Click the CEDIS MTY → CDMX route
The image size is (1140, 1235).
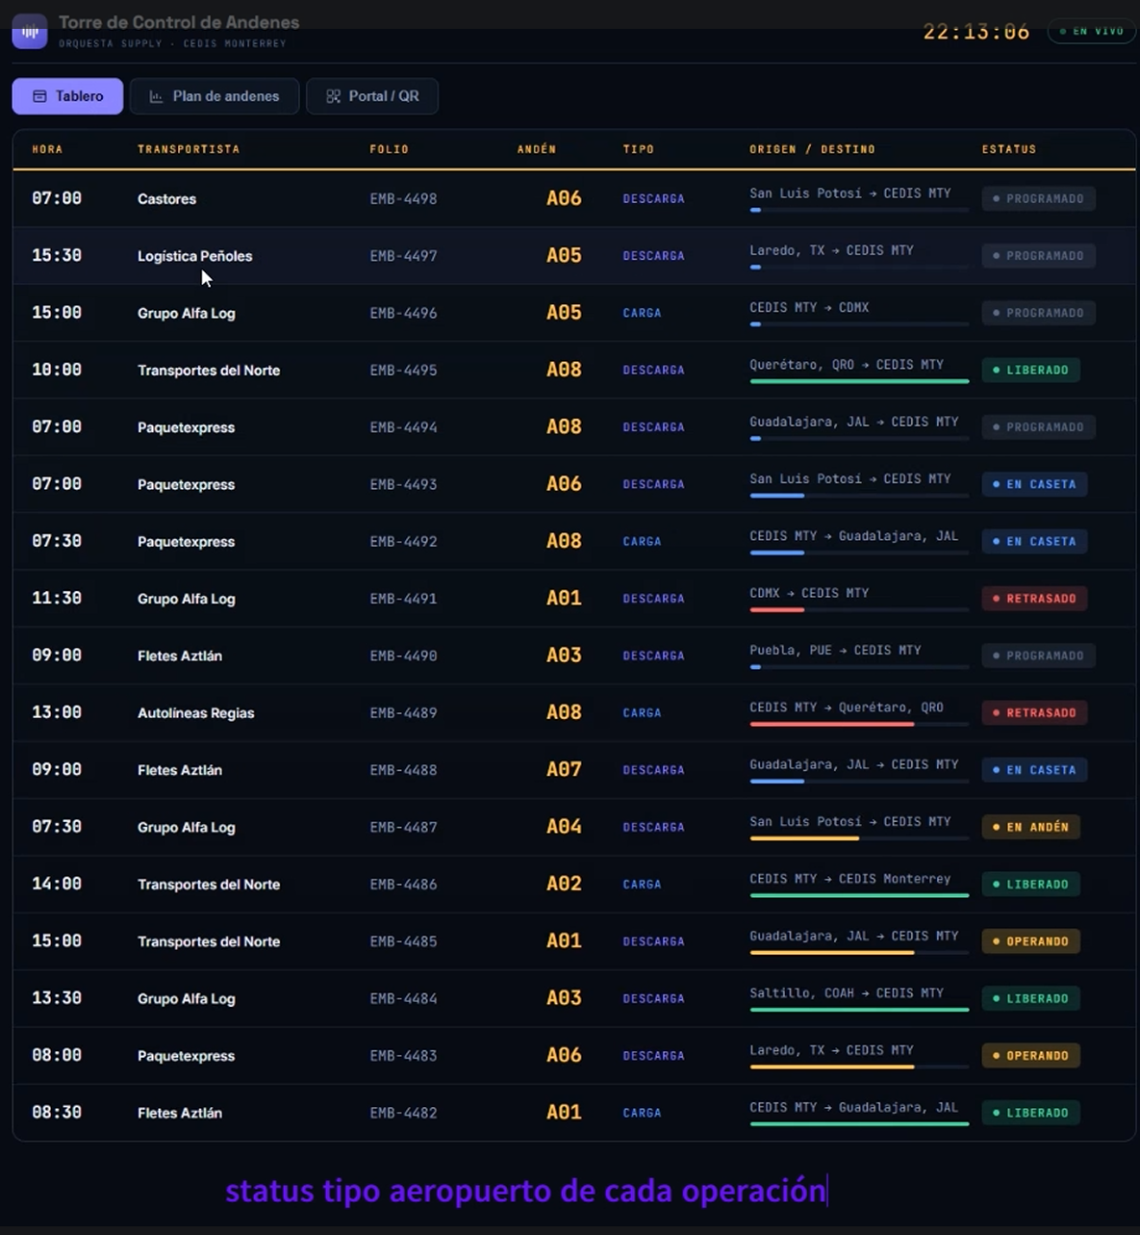point(809,307)
